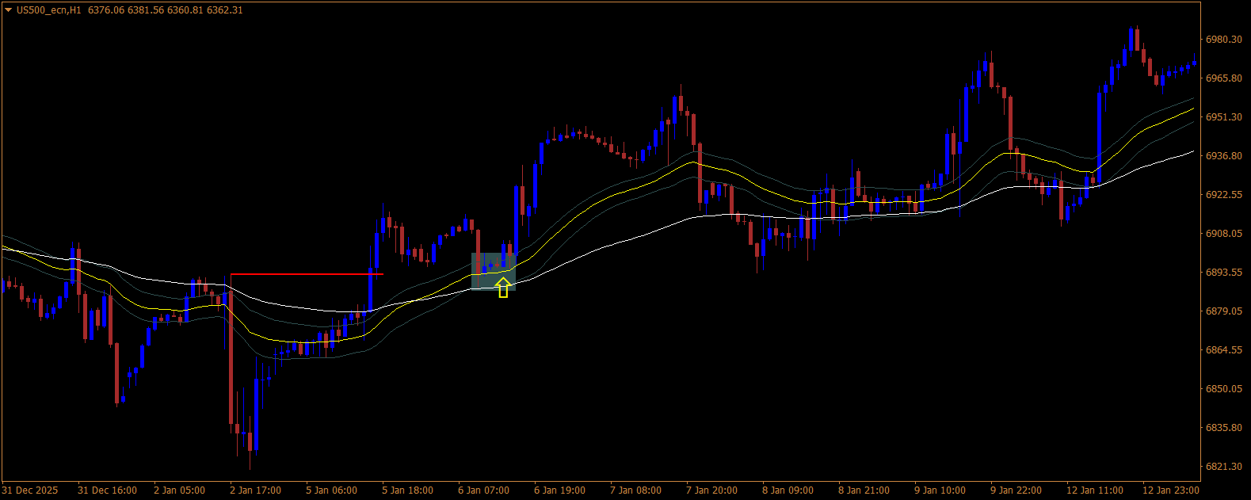1251x500 pixels.
Task: Click the 6893.55 price scale label
Action: coord(1222,273)
